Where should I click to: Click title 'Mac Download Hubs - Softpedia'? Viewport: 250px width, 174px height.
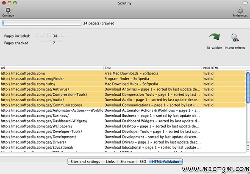click(131, 84)
